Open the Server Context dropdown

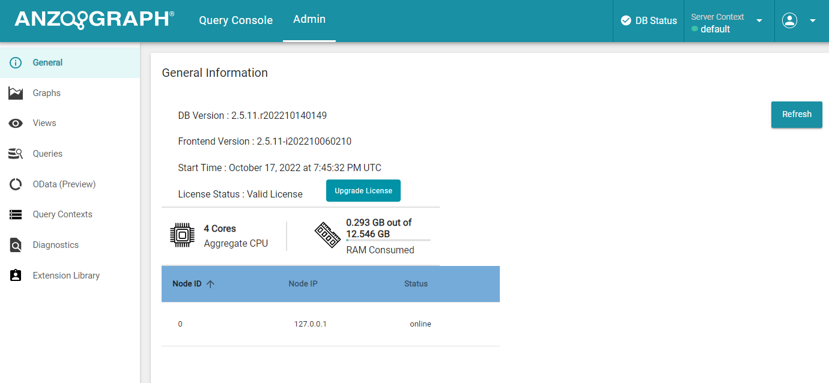tap(758, 20)
